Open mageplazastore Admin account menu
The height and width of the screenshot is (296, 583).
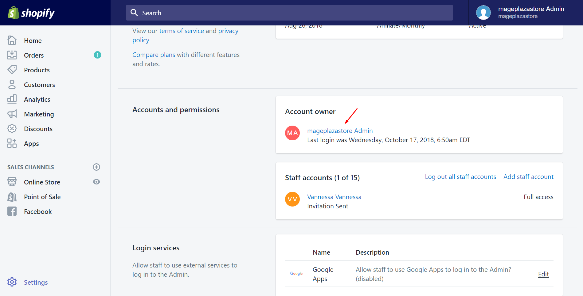(x=526, y=13)
